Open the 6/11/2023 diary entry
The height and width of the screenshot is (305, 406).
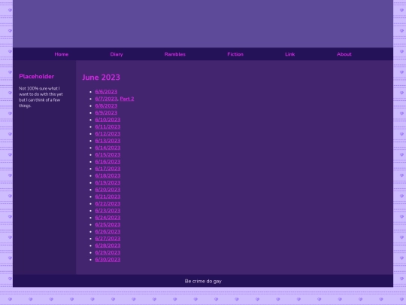tap(108, 127)
